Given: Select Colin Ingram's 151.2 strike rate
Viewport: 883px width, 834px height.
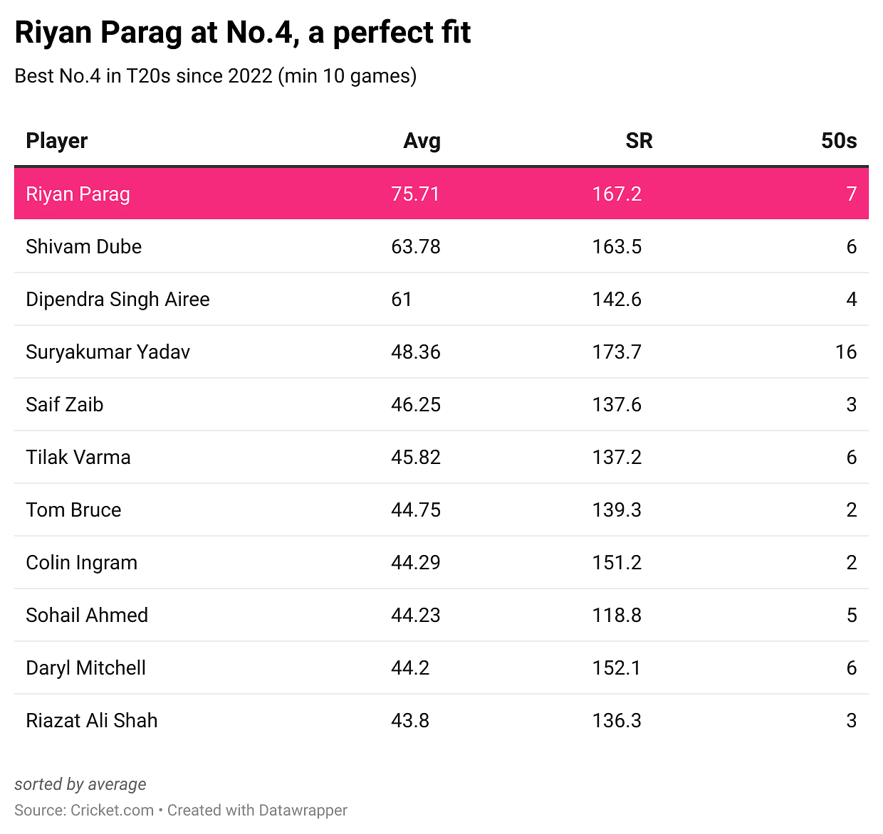Looking at the screenshot, I should click(617, 563).
